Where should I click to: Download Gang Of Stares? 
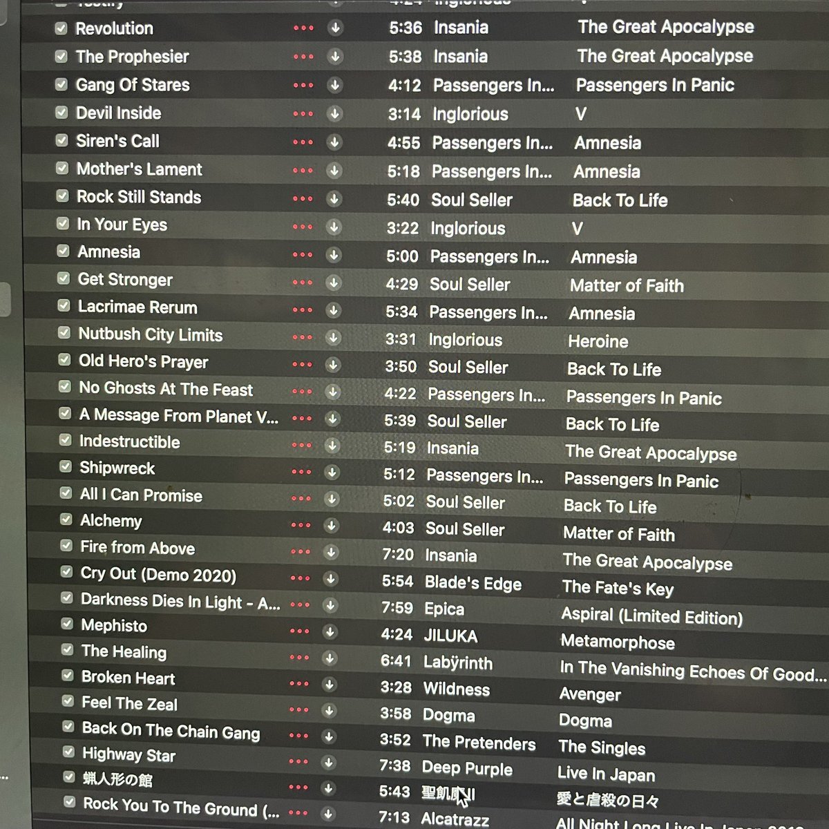tap(335, 85)
